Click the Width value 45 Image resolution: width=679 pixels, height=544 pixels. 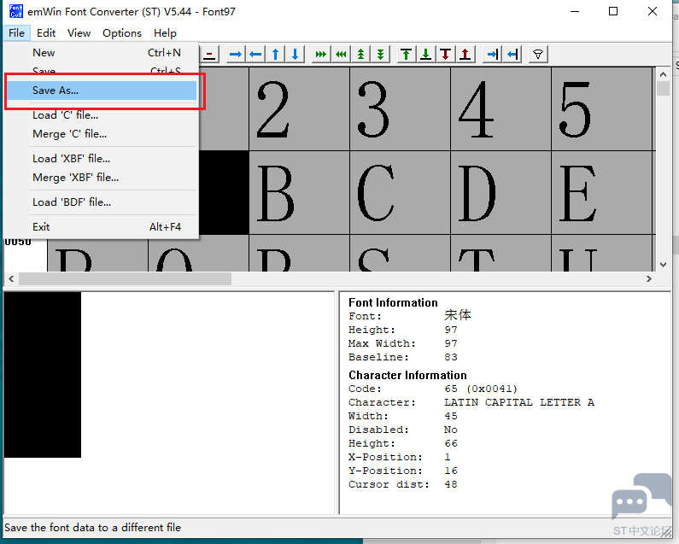click(451, 416)
